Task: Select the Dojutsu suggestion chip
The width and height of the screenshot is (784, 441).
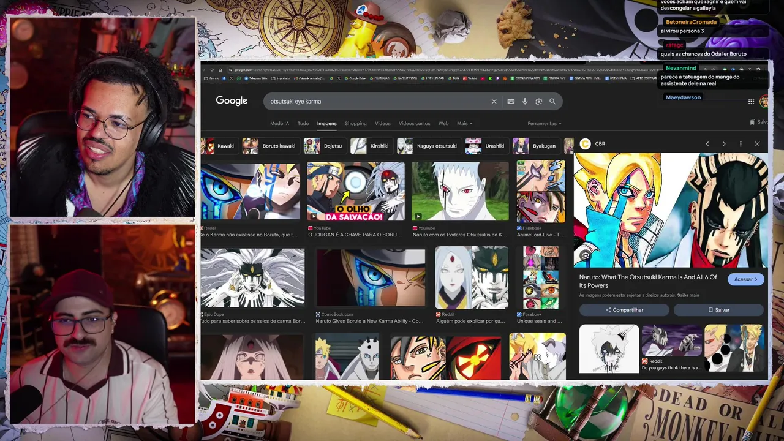Action: click(x=324, y=146)
